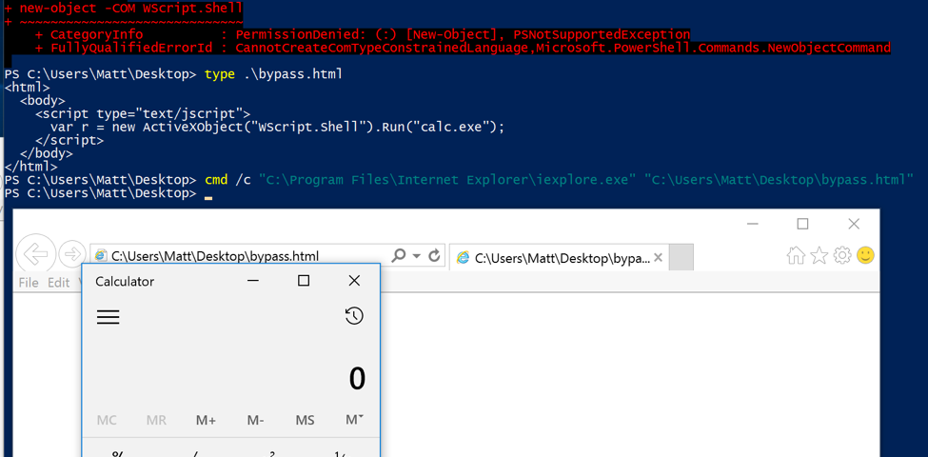928x457 pixels.
Task: Open the Favorites star in Internet Explorer
Action: (819, 255)
